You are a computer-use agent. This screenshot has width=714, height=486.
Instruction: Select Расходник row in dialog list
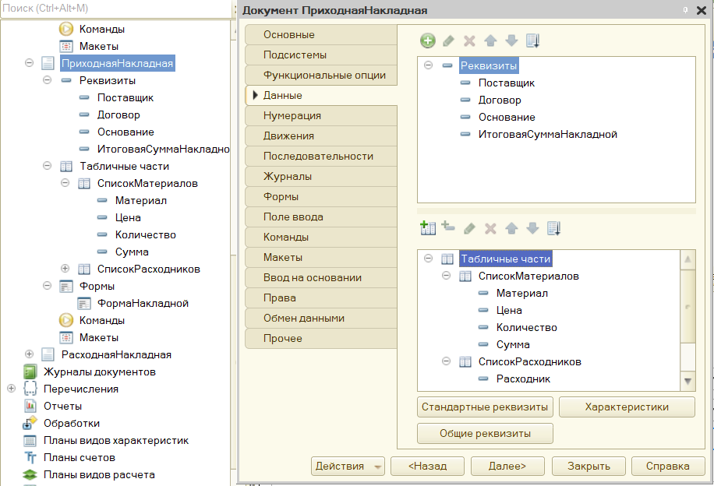point(523,379)
